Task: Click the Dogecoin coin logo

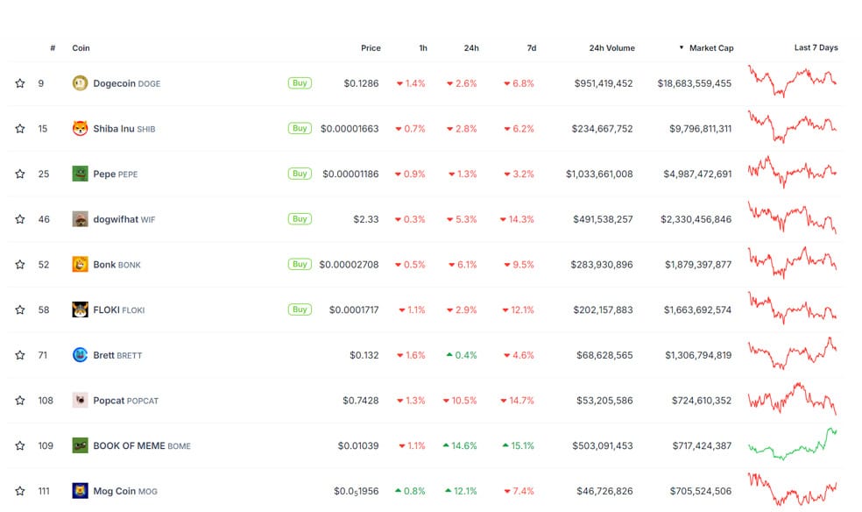Action: coord(81,83)
